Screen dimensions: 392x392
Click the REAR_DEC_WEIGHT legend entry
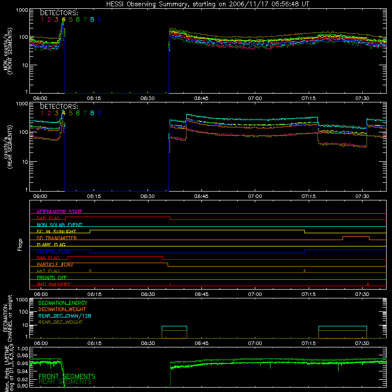tap(60, 322)
